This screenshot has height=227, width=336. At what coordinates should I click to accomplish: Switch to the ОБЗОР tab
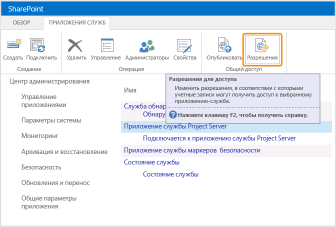pyautogui.click(x=21, y=22)
